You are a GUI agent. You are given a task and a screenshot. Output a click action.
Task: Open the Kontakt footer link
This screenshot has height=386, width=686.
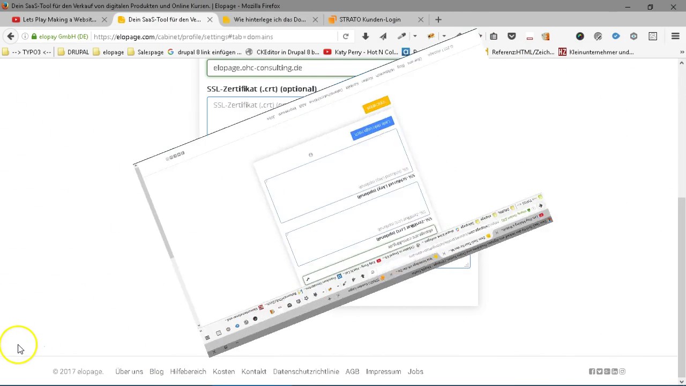click(x=254, y=372)
